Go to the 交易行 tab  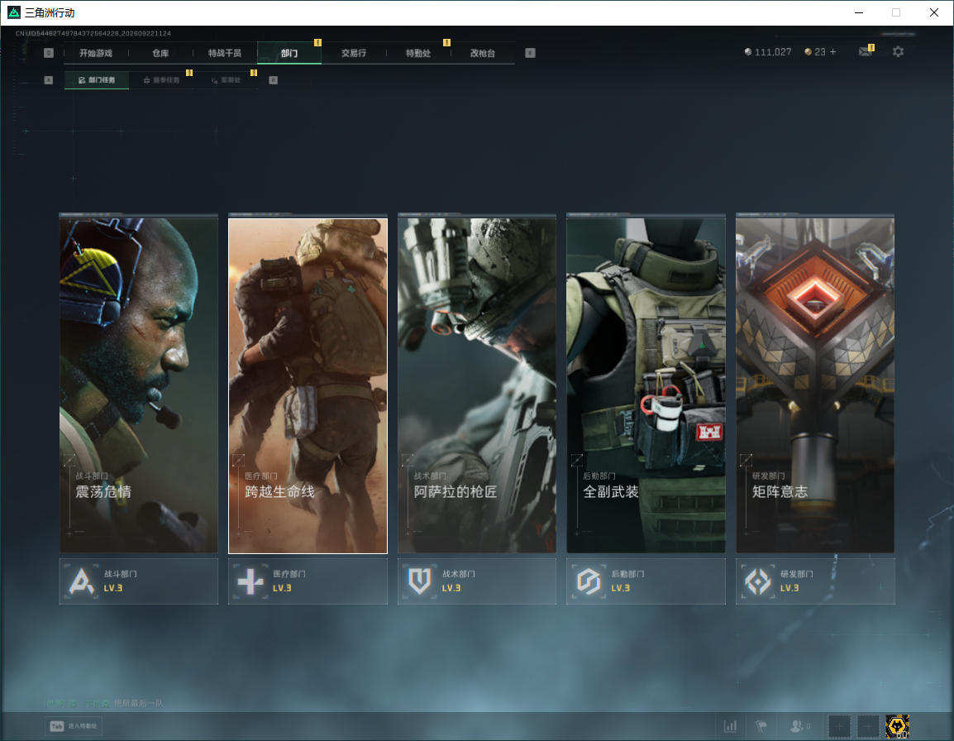point(354,53)
